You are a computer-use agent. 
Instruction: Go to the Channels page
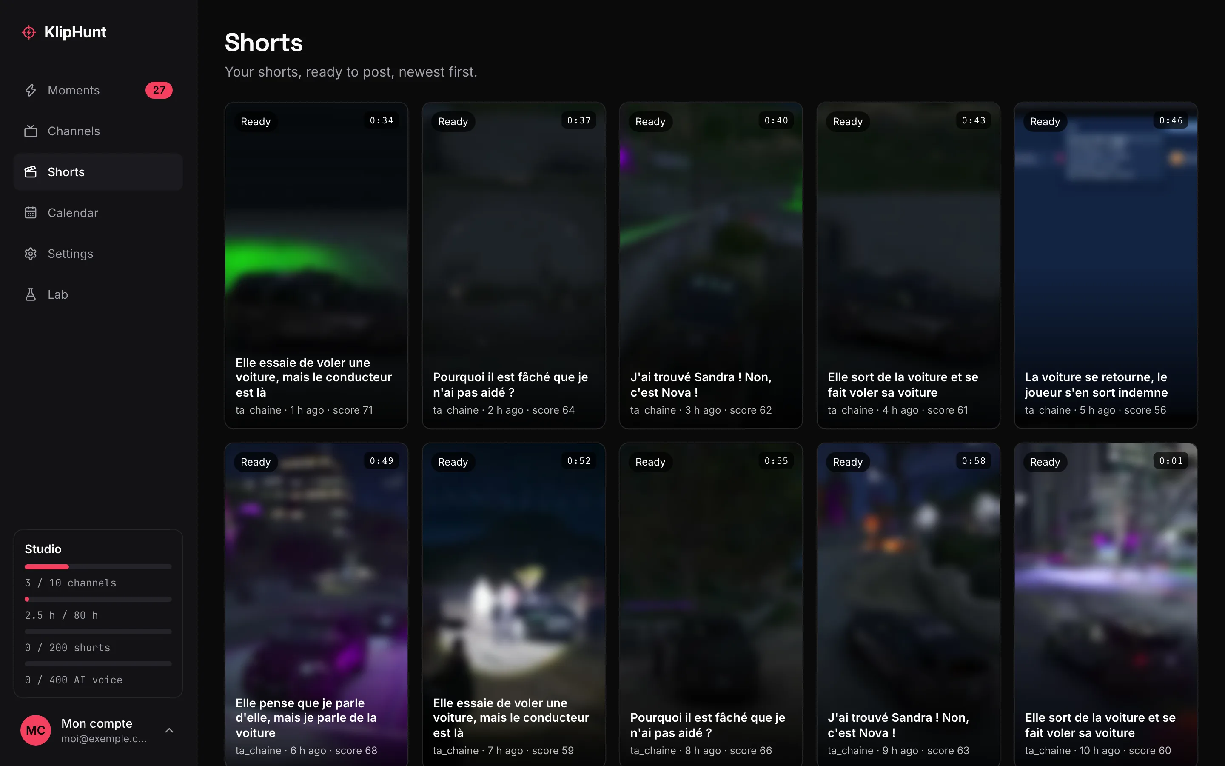coord(98,131)
